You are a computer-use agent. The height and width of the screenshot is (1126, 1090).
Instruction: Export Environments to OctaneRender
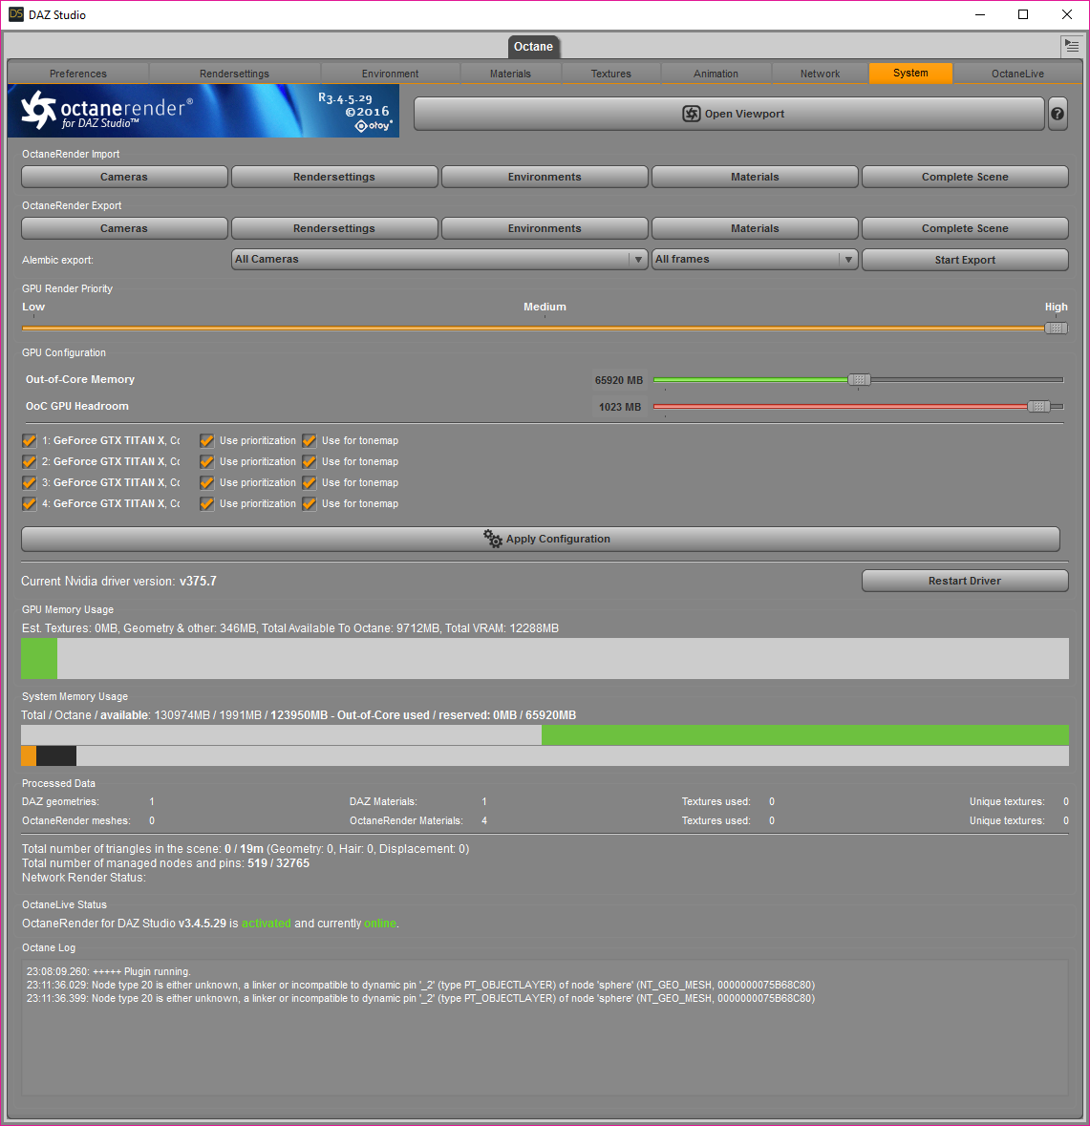[x=545, y=228]
